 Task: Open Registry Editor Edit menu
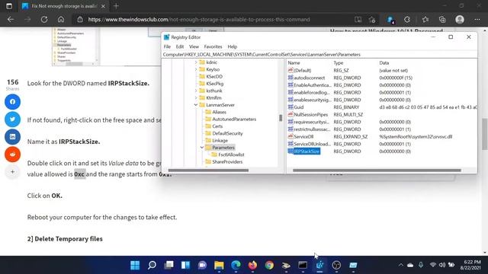[180, 46]
